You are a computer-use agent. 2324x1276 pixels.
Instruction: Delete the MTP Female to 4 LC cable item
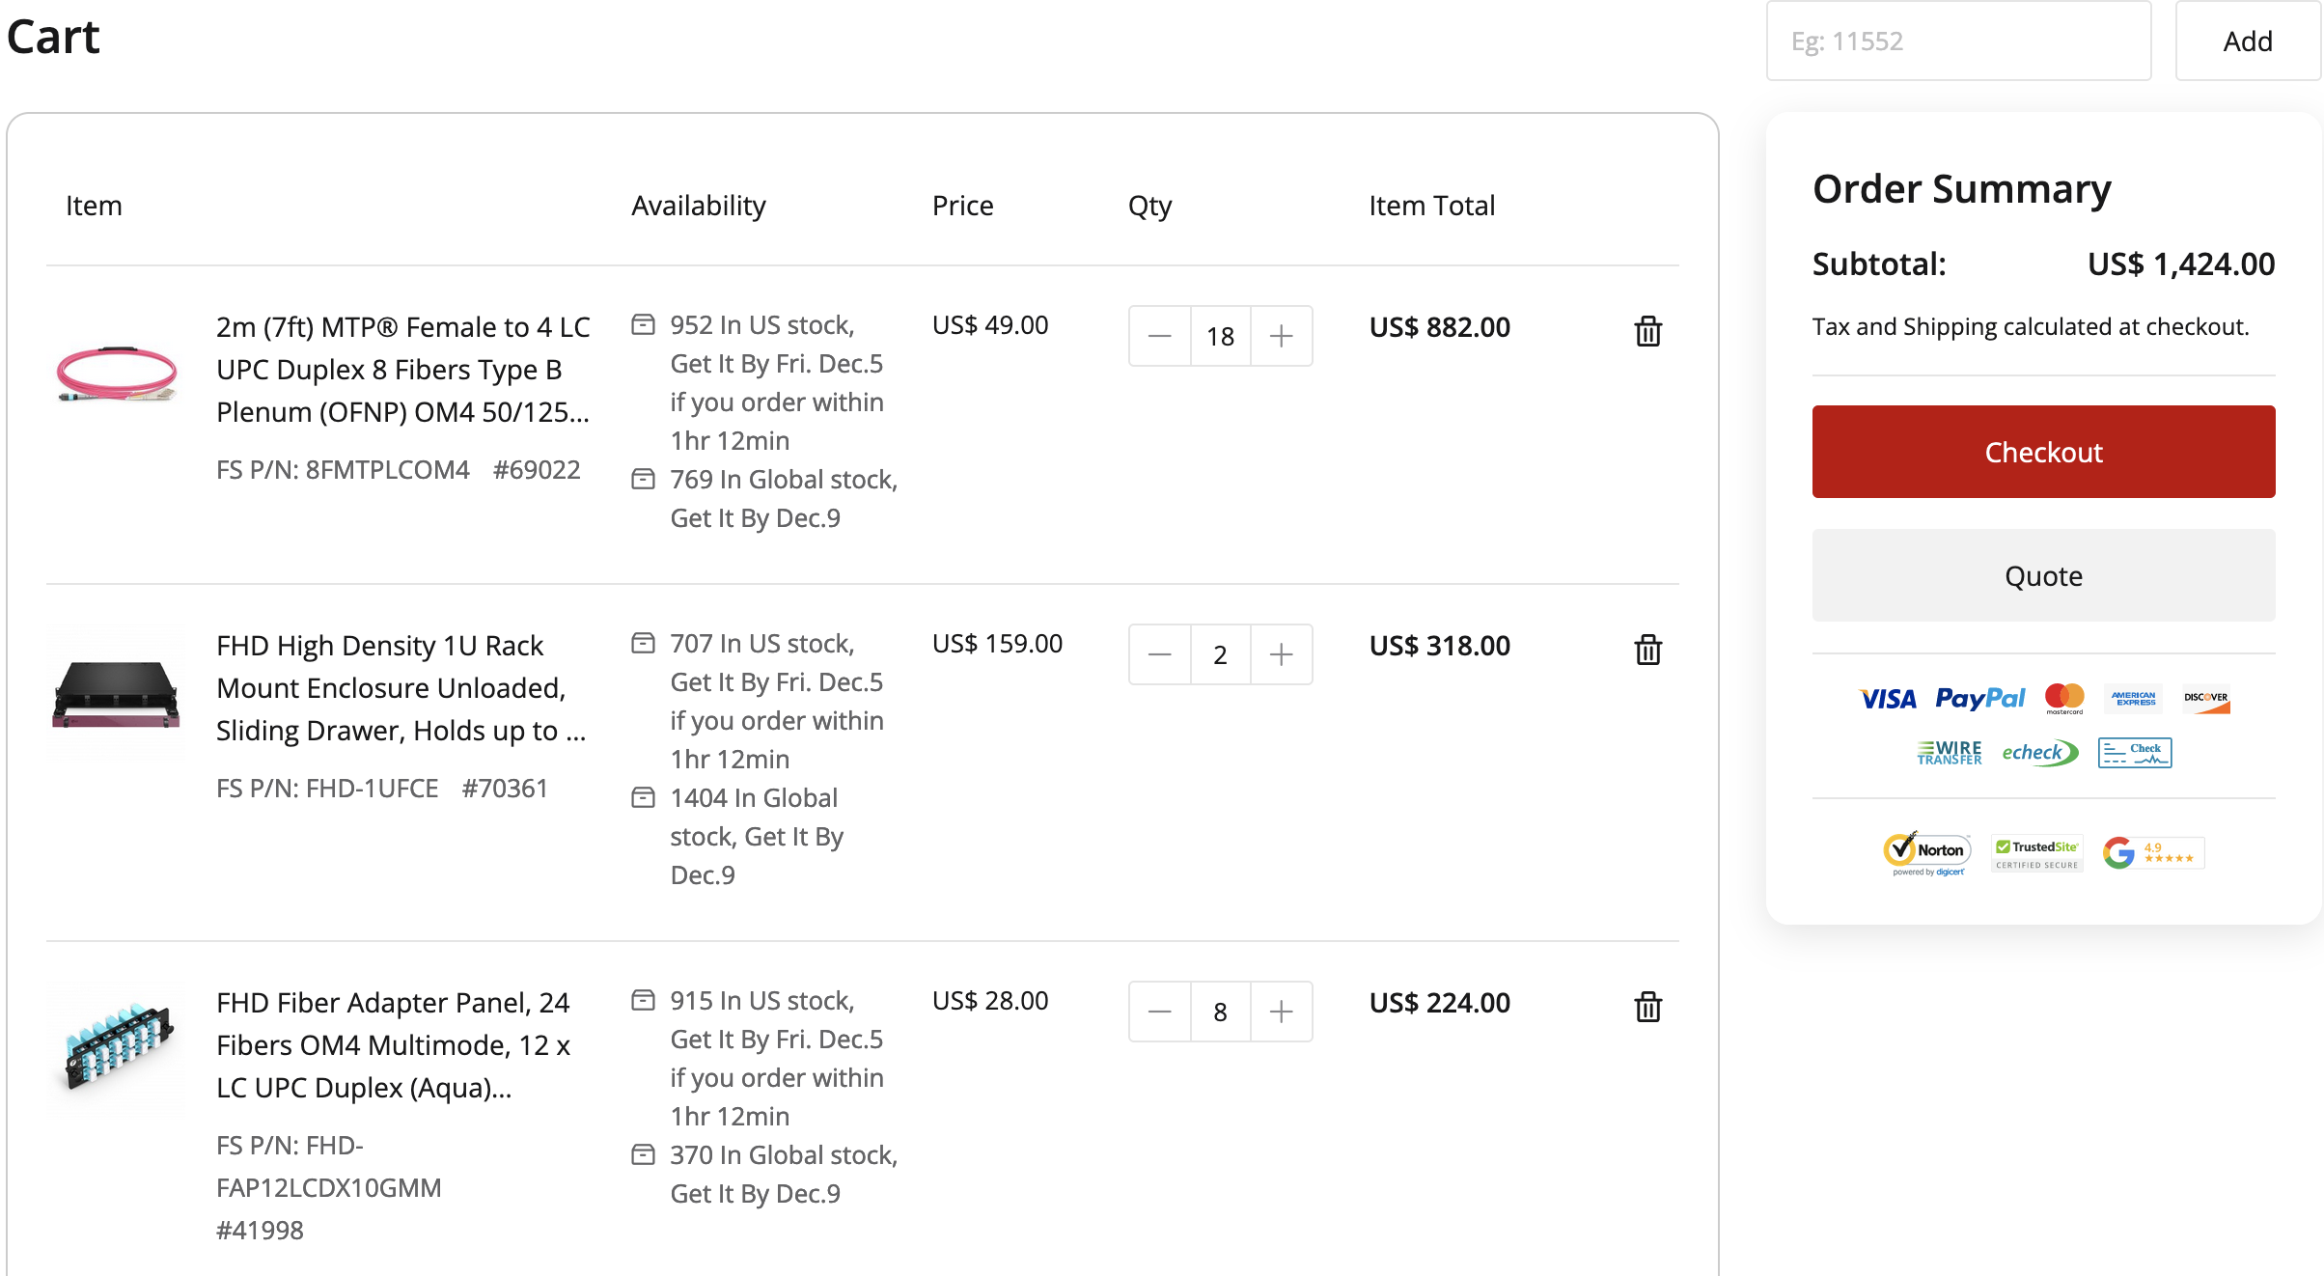click(1647, 331)
